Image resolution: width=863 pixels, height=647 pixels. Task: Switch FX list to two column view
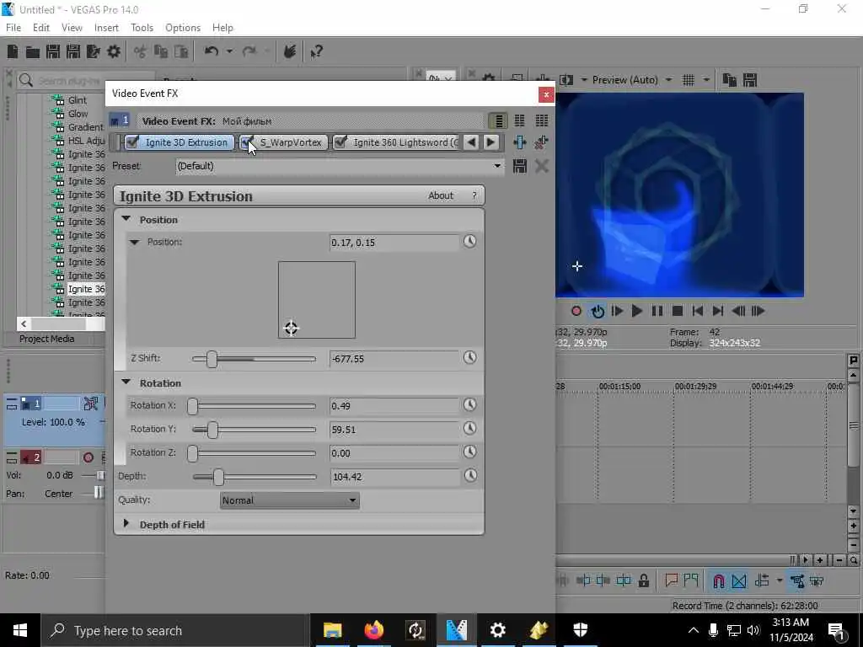(x=519, y=120)
